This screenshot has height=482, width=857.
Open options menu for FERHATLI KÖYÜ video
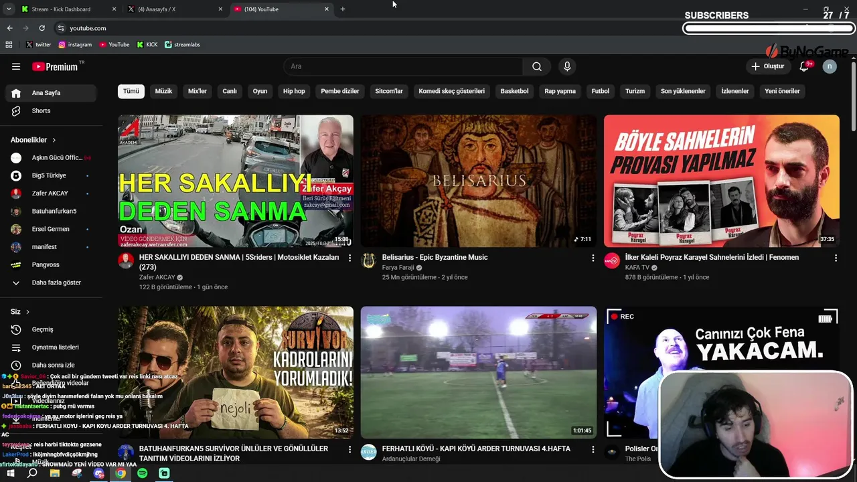(x=593, y=449)
